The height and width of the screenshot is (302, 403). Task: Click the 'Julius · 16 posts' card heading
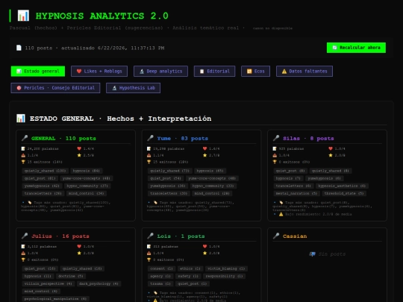point(60,236)
